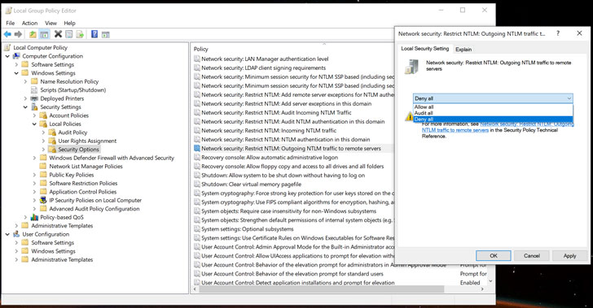593x308 pixels.
Task: Click the Up one level folder icon
Action: click(33, 34)
